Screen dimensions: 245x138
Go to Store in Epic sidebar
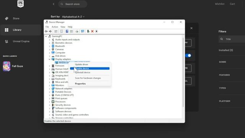(x=16, y=18)
